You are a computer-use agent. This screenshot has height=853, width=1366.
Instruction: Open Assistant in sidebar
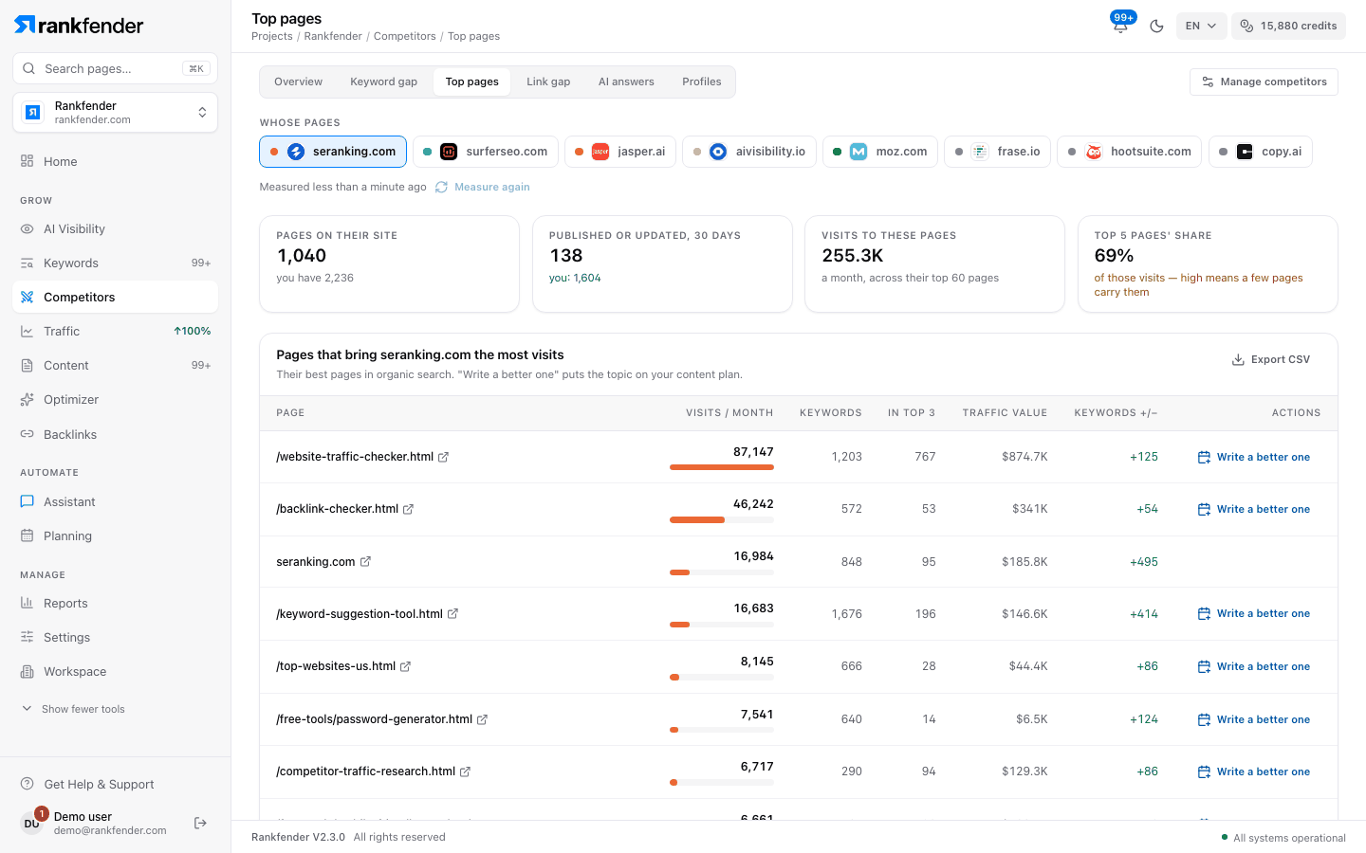coord(115,501)
